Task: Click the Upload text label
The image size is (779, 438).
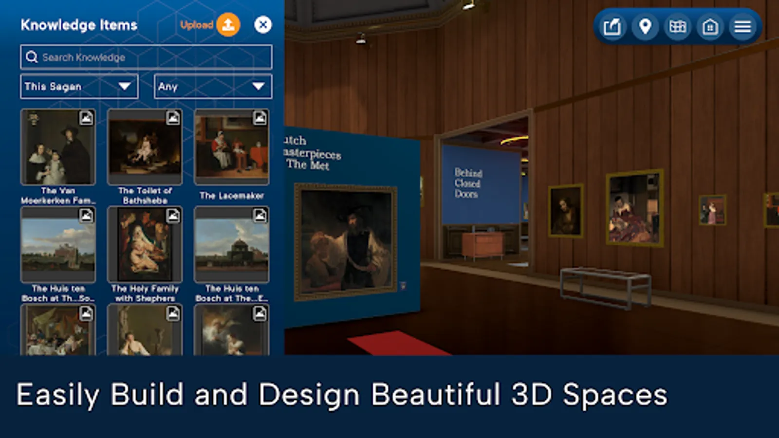Action: pos(197,25)
